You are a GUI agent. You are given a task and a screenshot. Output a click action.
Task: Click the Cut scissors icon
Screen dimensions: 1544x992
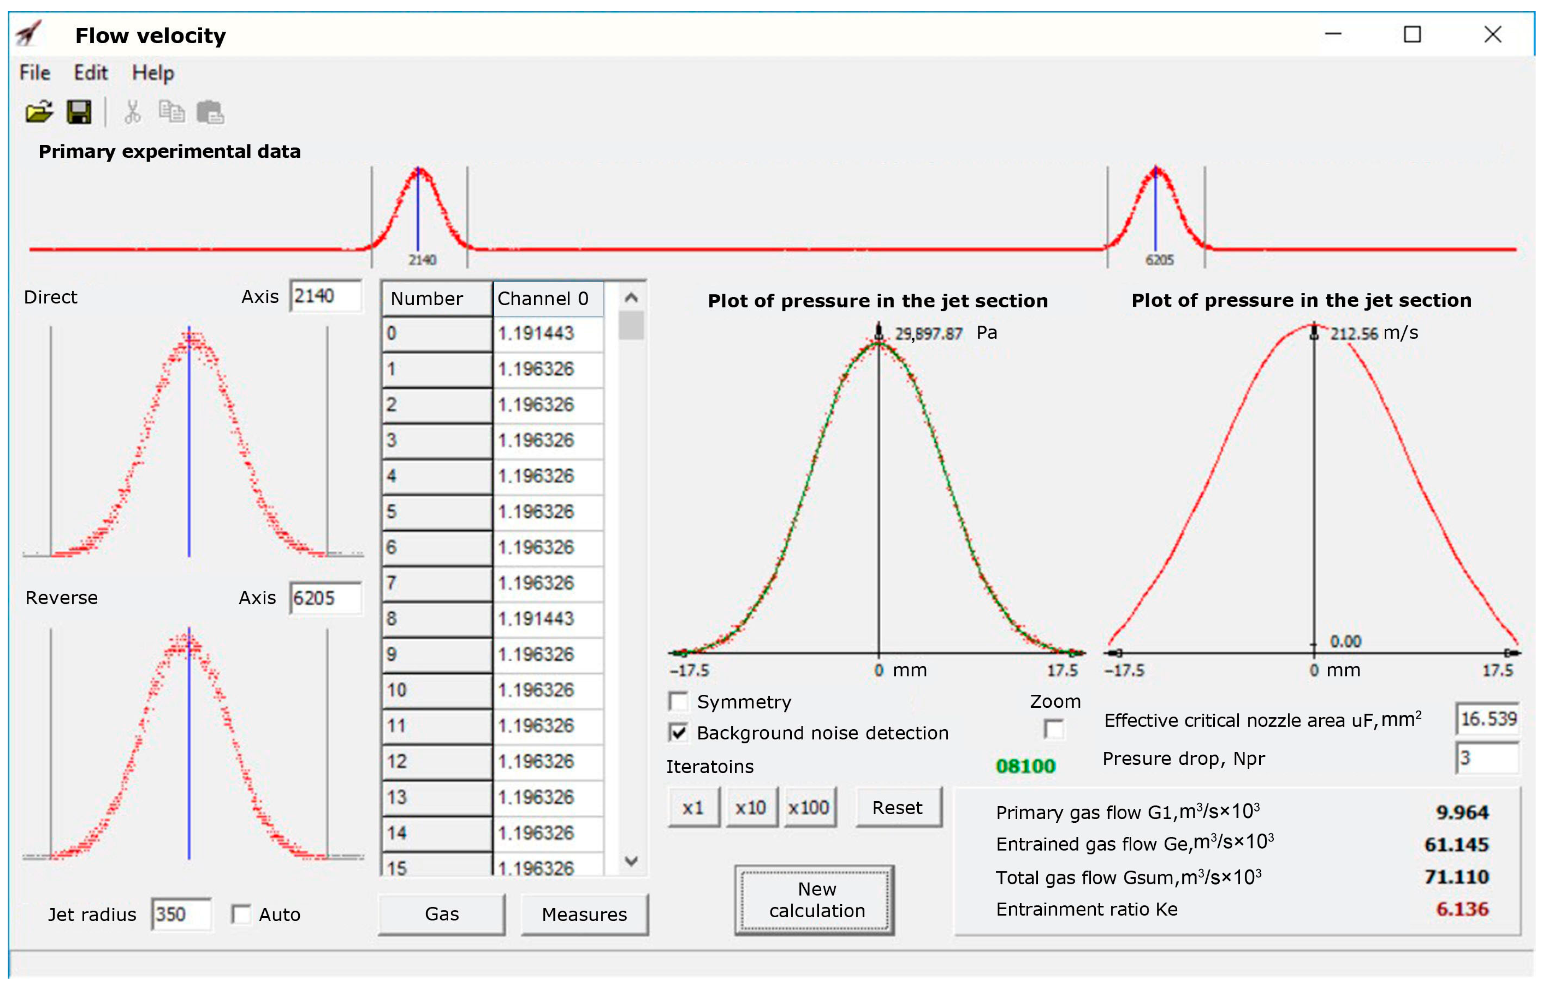tap(132, 112)
